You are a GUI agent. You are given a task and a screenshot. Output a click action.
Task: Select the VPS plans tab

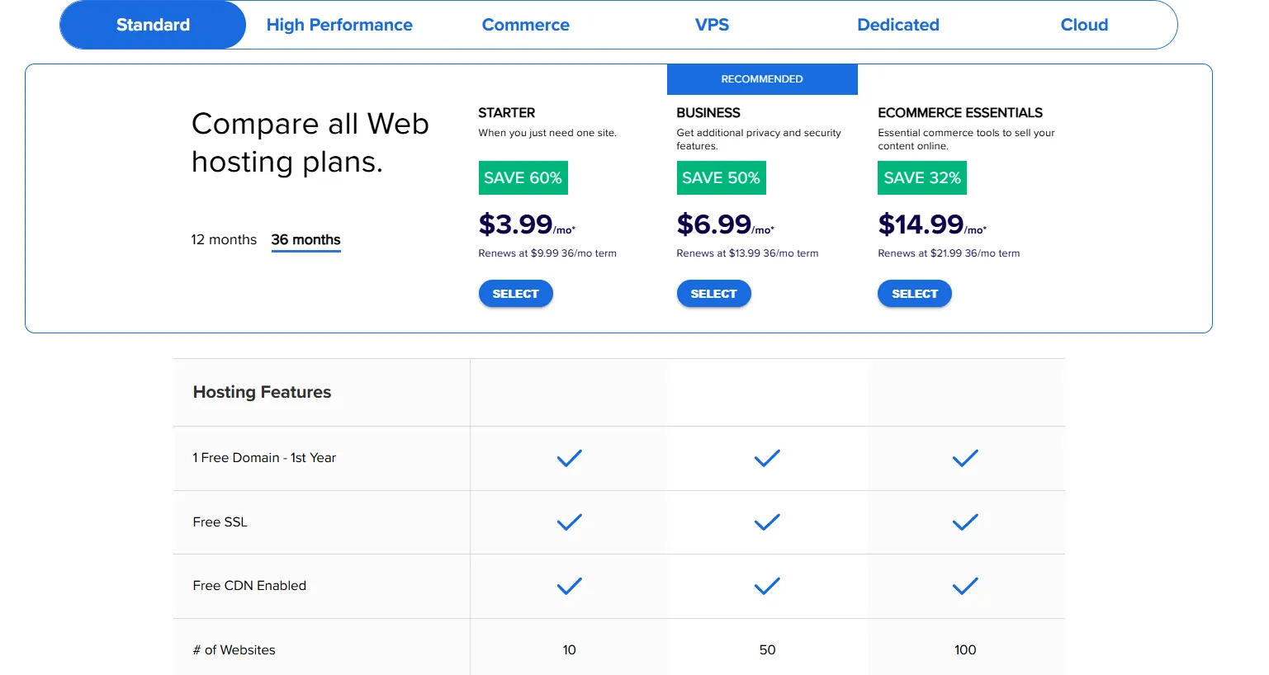(712, 25)
